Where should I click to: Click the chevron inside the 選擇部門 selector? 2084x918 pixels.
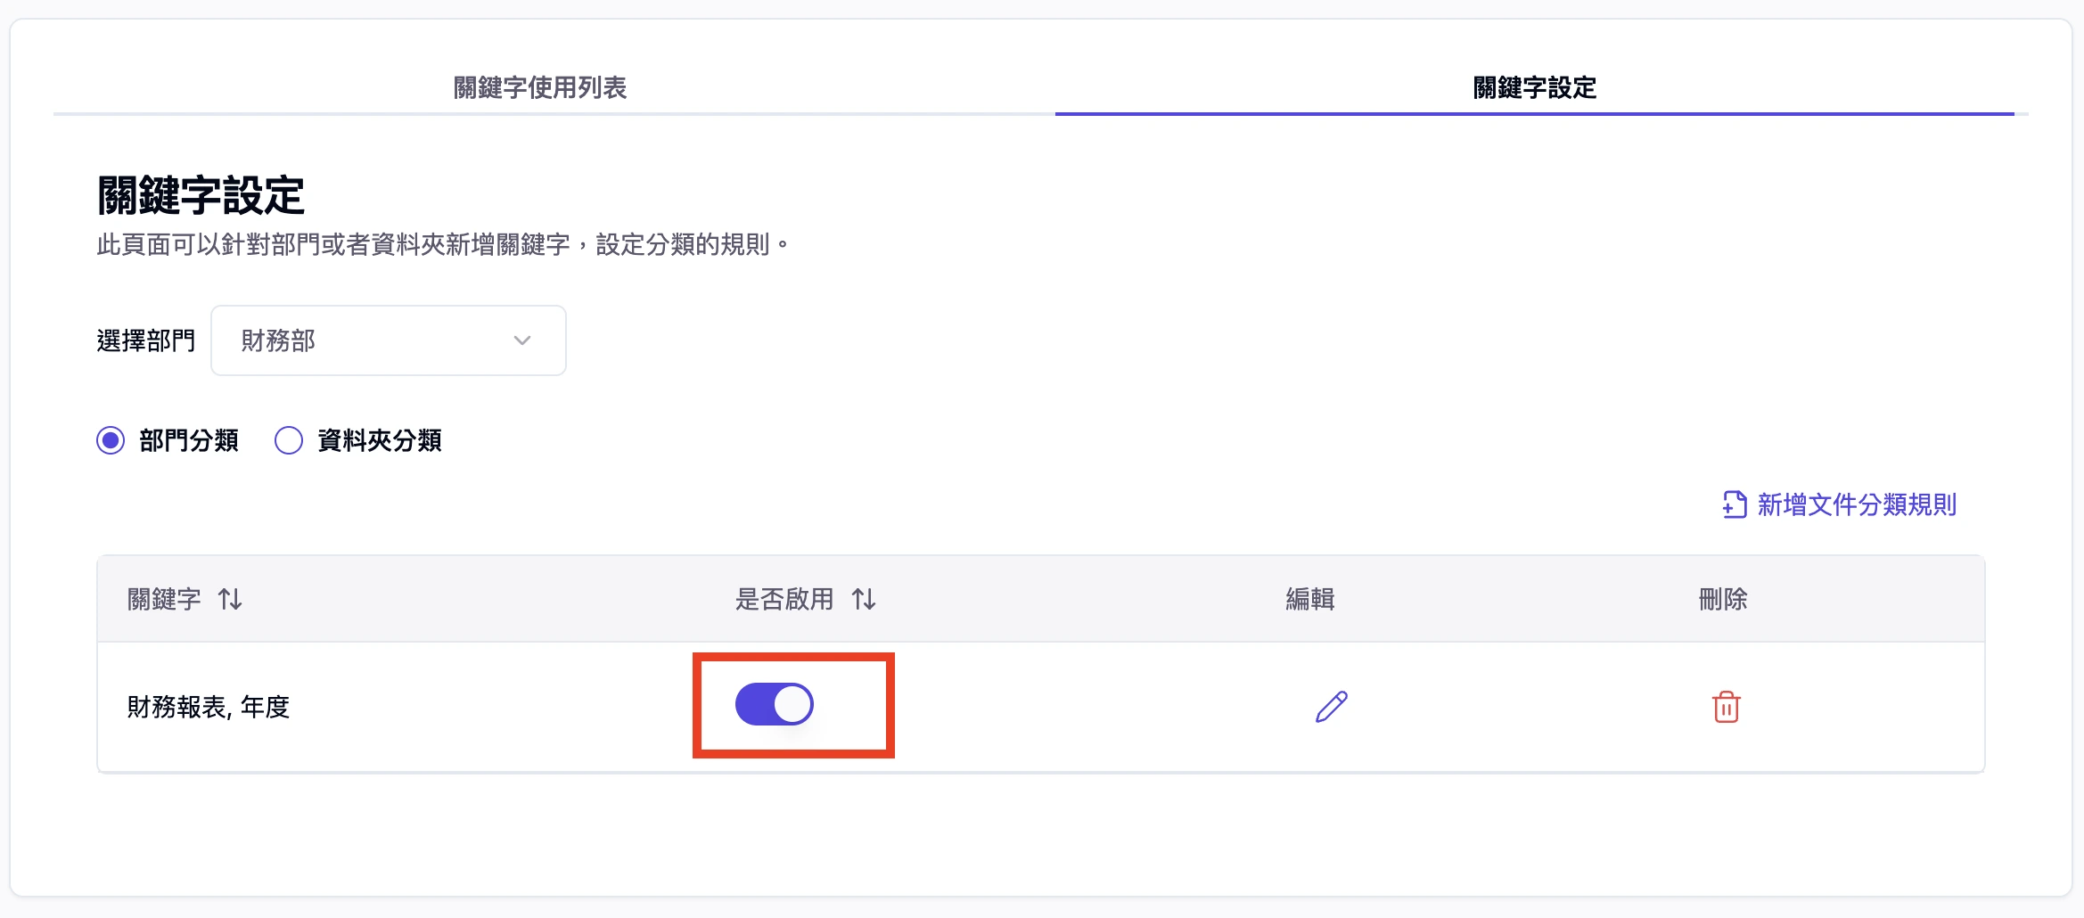click(523, 340)
